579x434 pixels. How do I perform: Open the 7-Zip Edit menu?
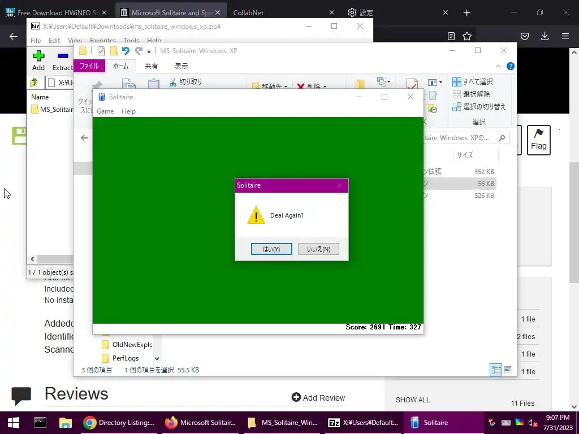[x=54, y=40]
